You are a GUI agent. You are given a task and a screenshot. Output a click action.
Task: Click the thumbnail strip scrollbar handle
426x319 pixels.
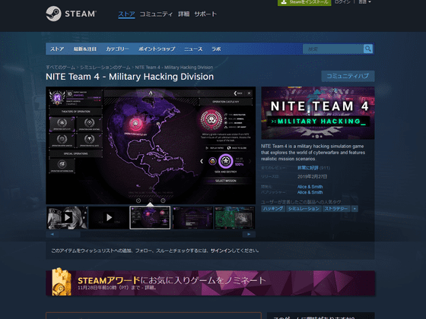click(70, 234)
